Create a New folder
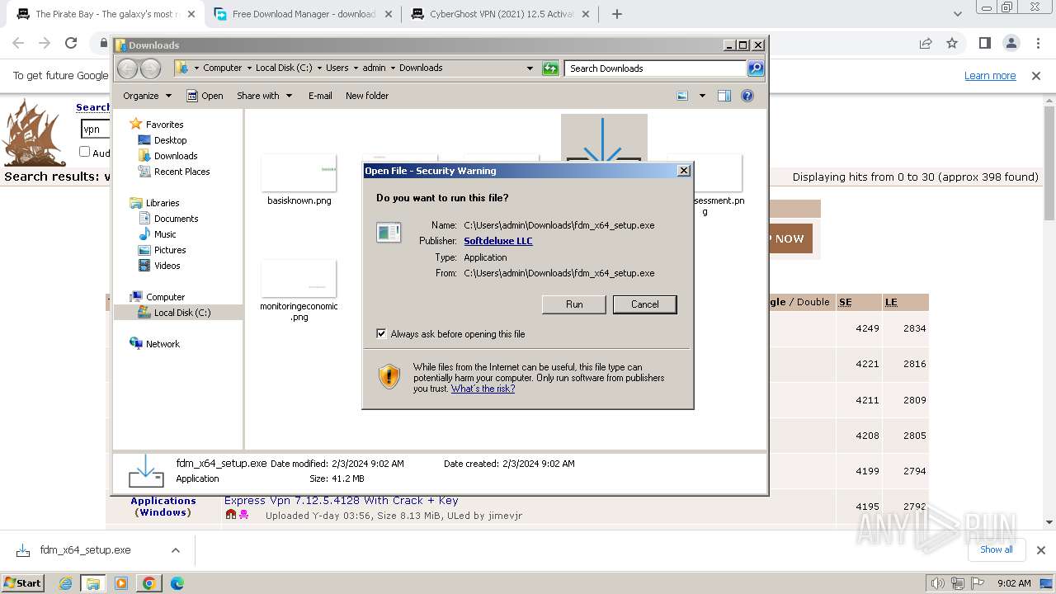Image resolution: width=1056 pixels, height=594 pixels. [x=367, y=96]
